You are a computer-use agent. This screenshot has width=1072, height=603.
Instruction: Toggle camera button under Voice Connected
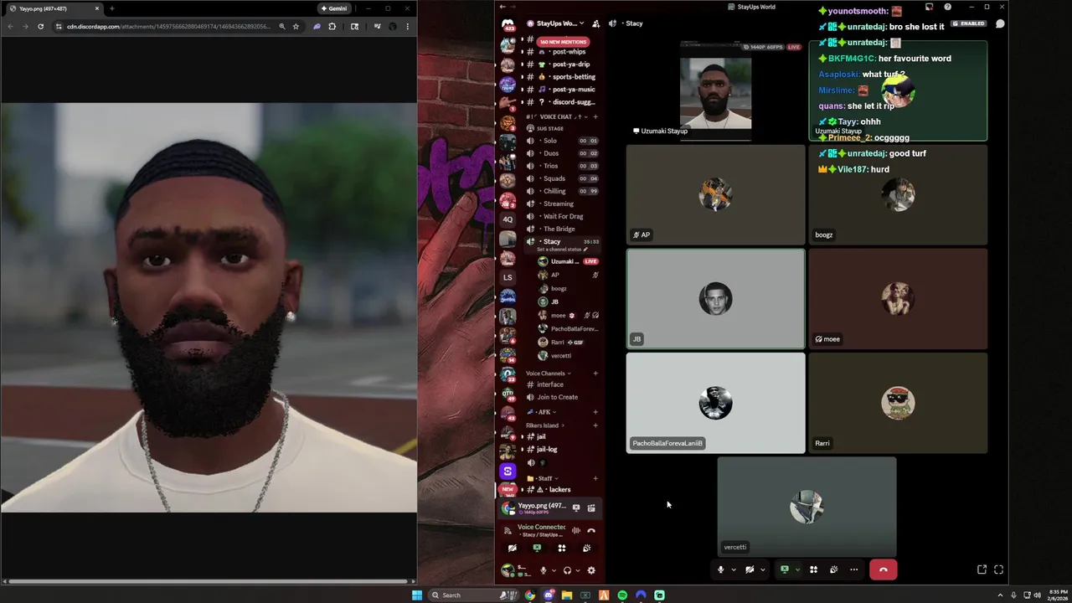(x=513, y=548)
